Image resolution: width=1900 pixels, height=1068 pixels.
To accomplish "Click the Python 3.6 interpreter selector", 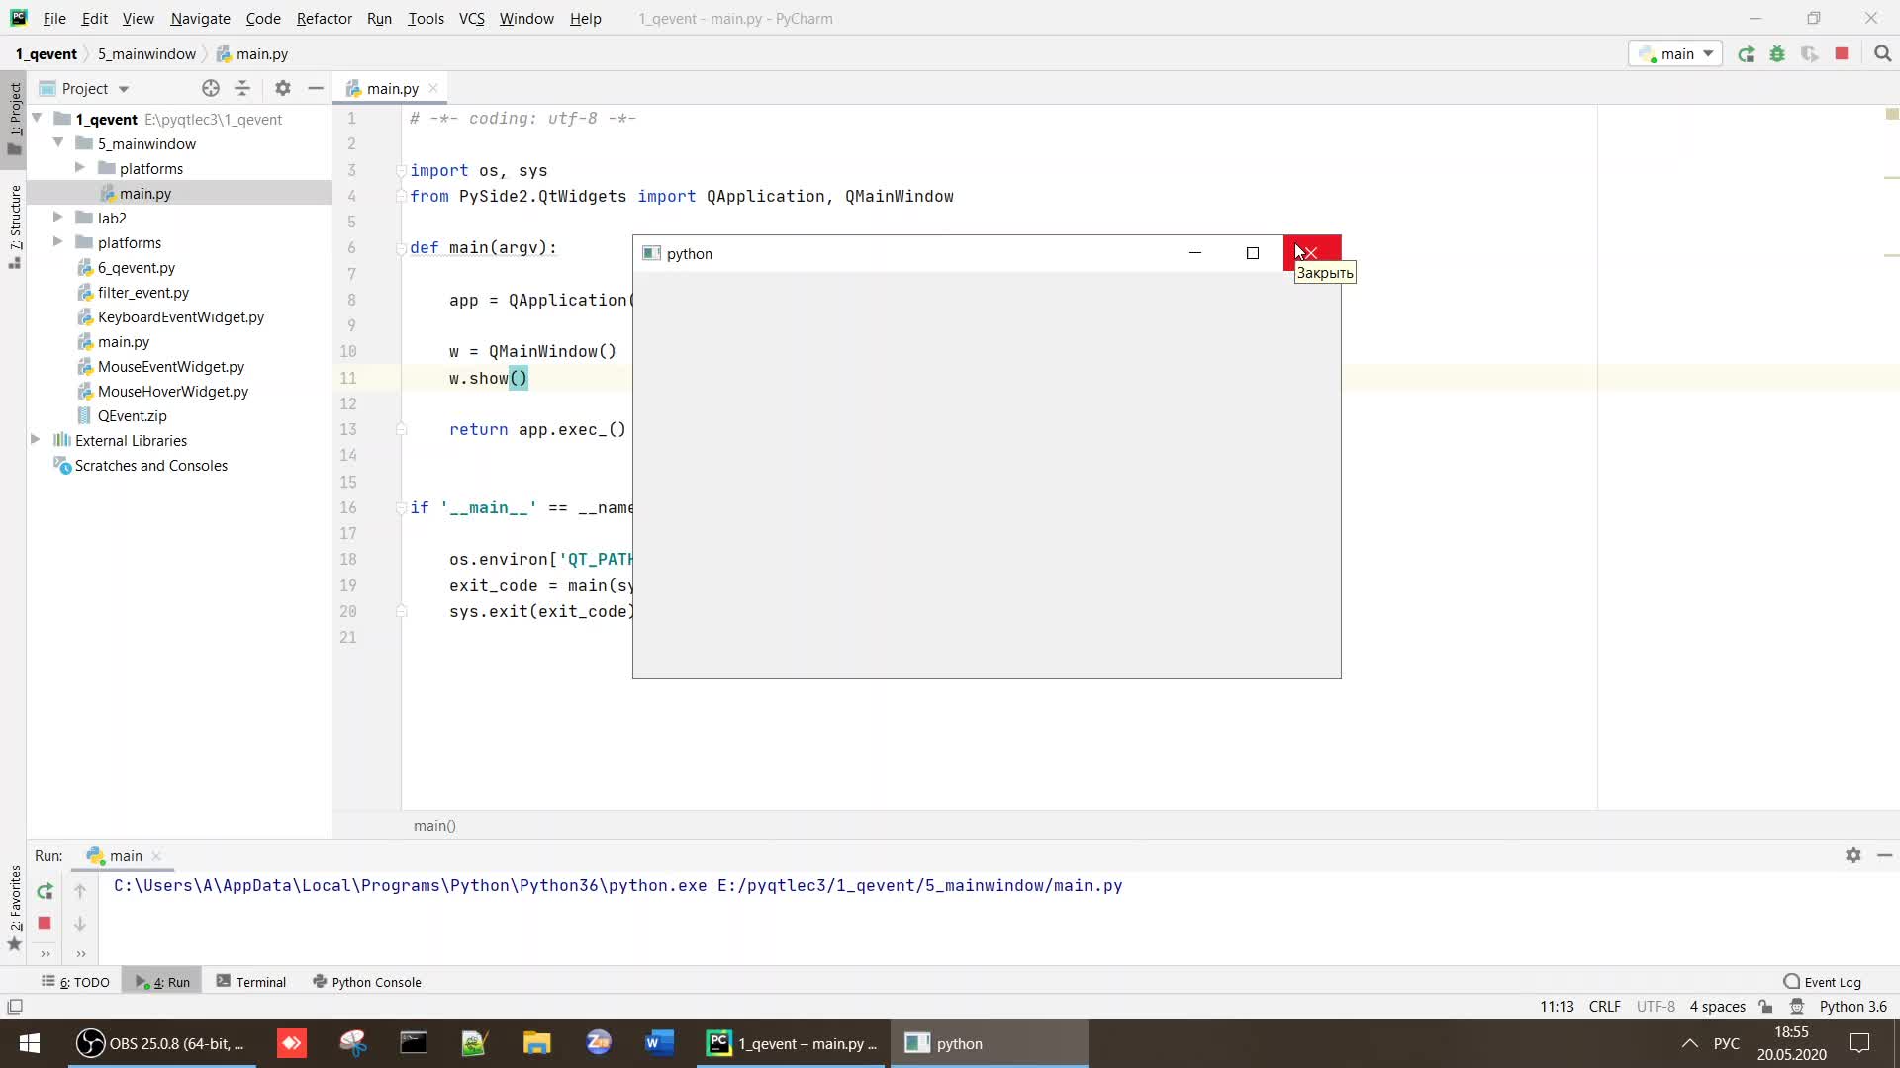I will pos(1852,1007).
